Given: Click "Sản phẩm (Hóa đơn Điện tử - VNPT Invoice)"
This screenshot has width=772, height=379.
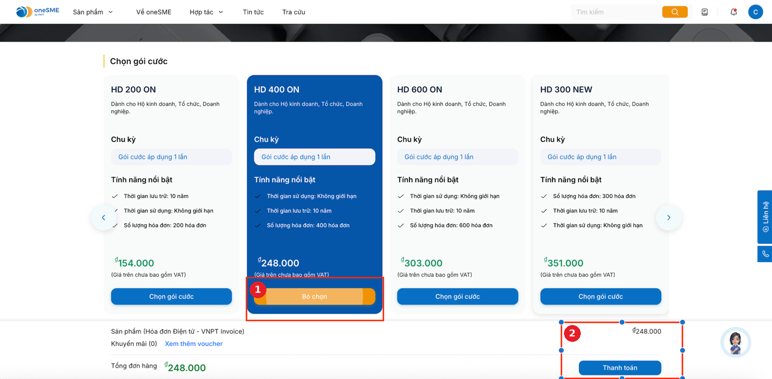Looking at the screenshot, I should [x=178, y=332].
